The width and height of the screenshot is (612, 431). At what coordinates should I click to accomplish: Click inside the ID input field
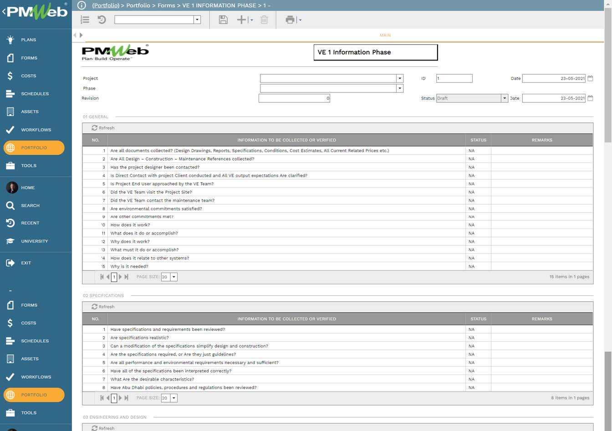click(x=454, y=78)
